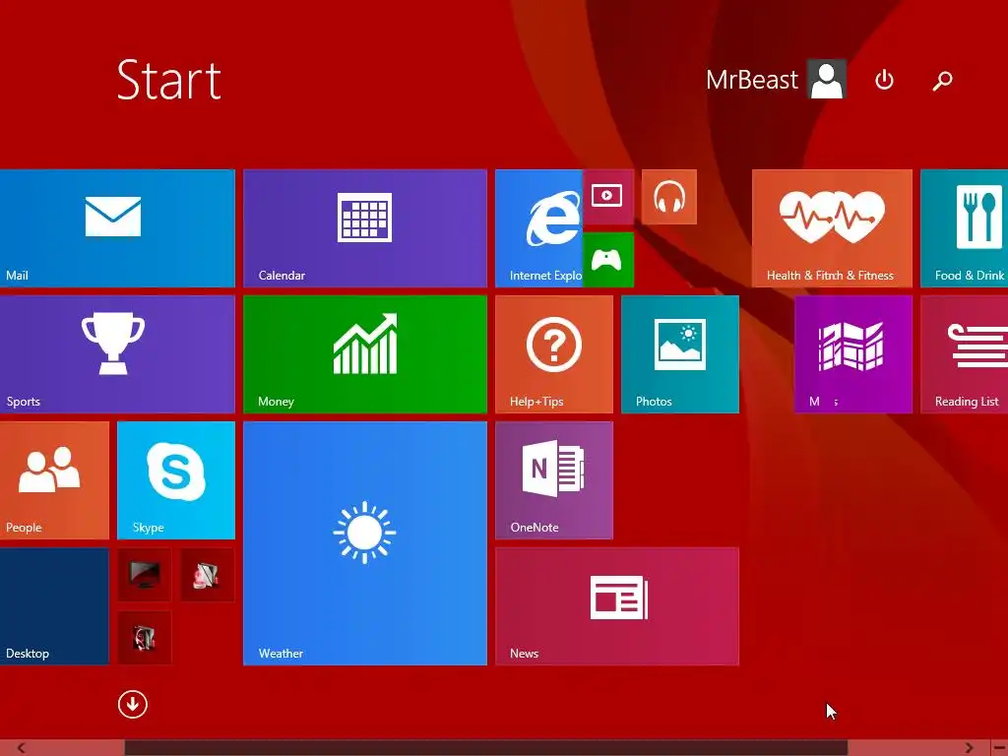Open the Calendar tile
The width and height of the screenshot is (1008, 756).
(x=365, y=228)
